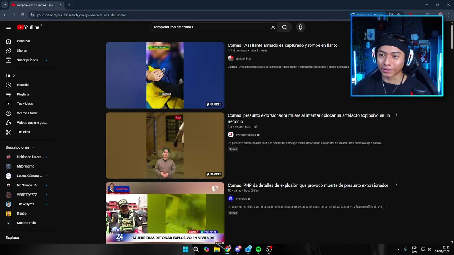Open title PNP da detalles de explosión
Screen dimensions: 454x255
coord(308,185)
